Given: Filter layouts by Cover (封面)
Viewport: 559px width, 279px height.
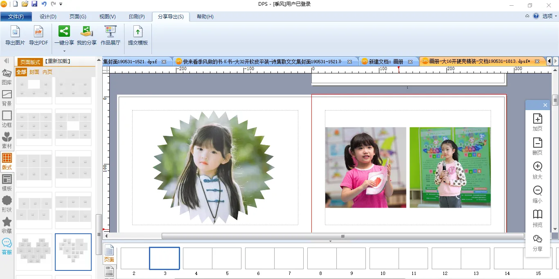Looking at the screenshot, I should [x=34, y=72].
